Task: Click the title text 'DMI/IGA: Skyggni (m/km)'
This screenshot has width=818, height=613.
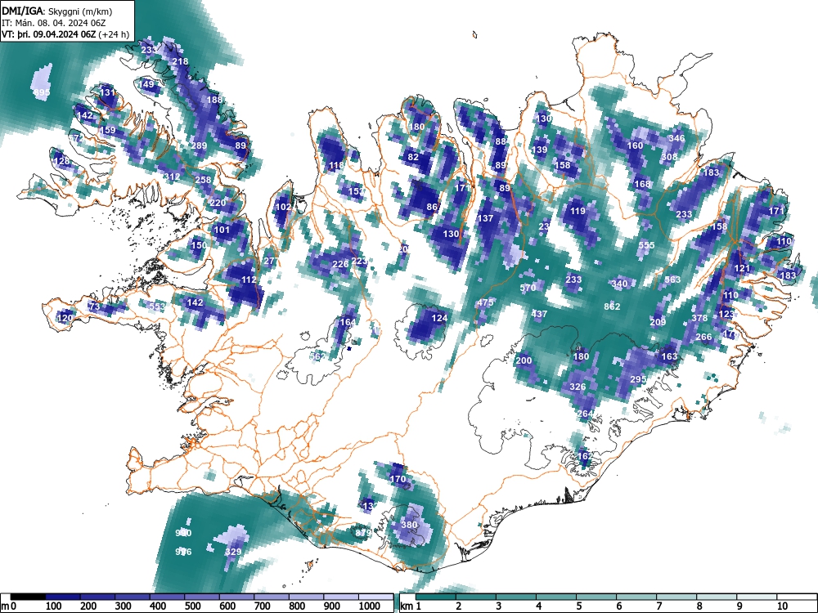Action: (x=57, y=11)
